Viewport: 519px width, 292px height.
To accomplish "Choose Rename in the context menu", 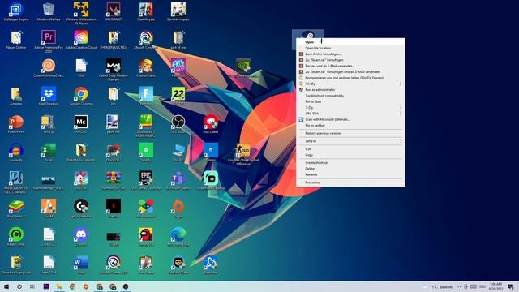I will (x=350, y=175).
